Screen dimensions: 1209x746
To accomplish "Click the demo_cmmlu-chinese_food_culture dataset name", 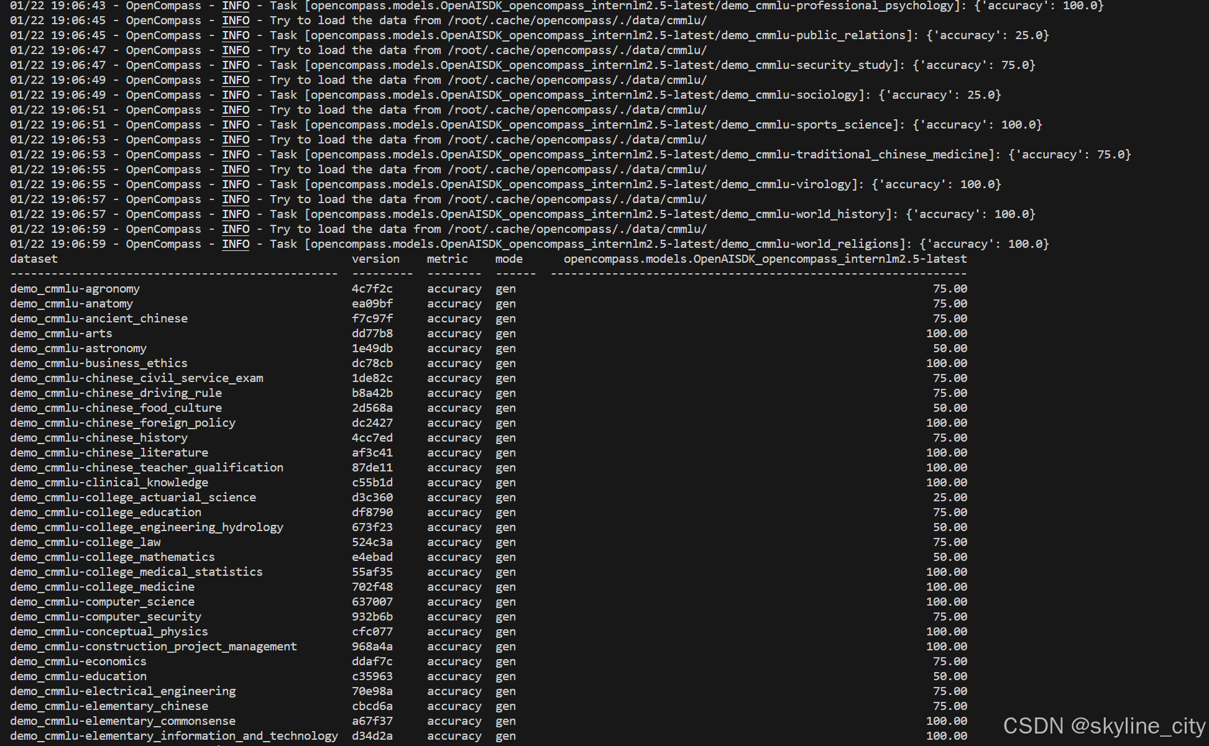I will tap(116, 408).
